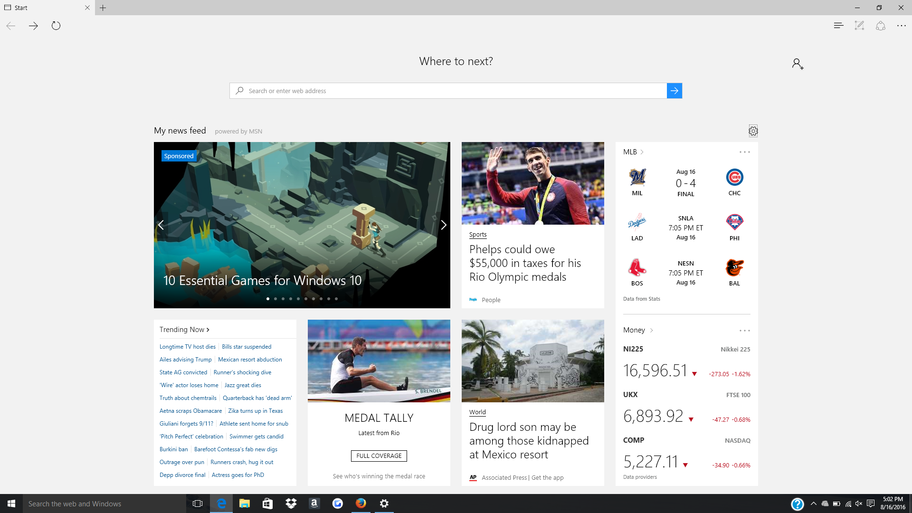Expand hidden system tray icons chevron
Image resolution: width=912 pixels, height=513 pixels.
(x=813, y=503)
